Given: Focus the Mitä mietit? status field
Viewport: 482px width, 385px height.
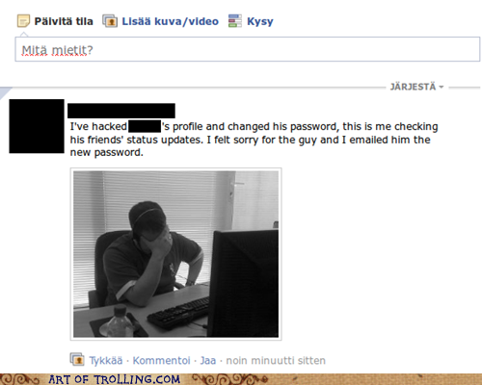Looking at the screenshot, I should [x=248, y=49].
